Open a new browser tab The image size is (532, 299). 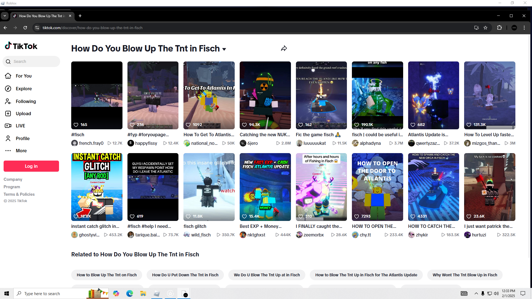tap(80, 16)
